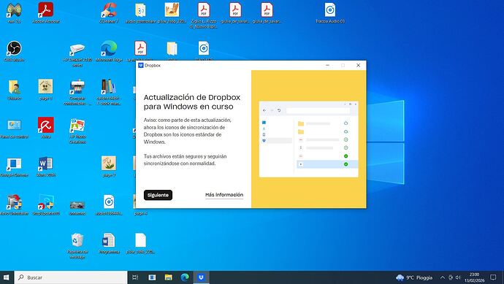
Task: Open page-1 image file on desktop
Action: [45, 89]
